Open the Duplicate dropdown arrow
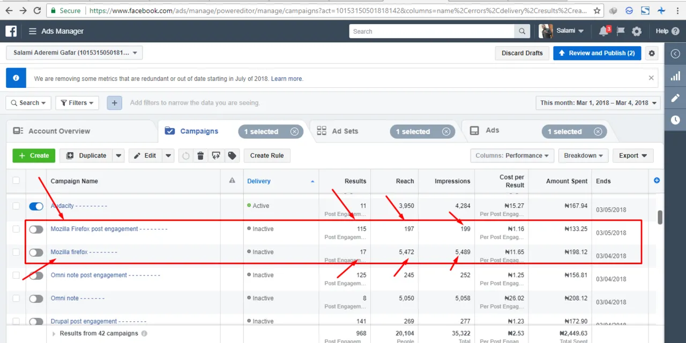Screen dimensions: 686x343 click(119, 155)
